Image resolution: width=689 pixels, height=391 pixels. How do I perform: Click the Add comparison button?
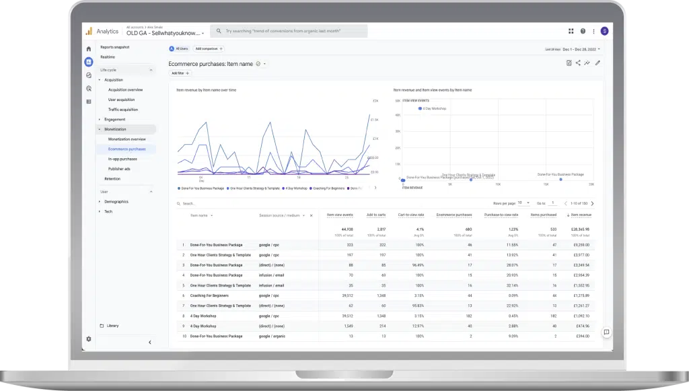pyautogui.click(x=209, y=48)
